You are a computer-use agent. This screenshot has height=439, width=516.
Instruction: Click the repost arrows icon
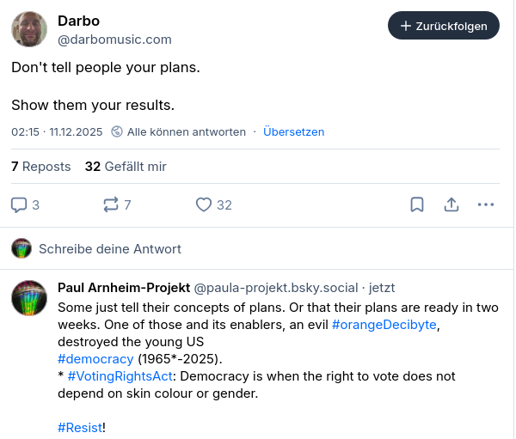click(x=110, y=204)
